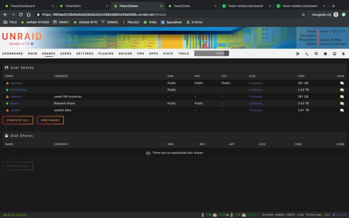Screen dimensions: 349x218
Task: Click the Array Started status indicator
Action: [15, 215]
